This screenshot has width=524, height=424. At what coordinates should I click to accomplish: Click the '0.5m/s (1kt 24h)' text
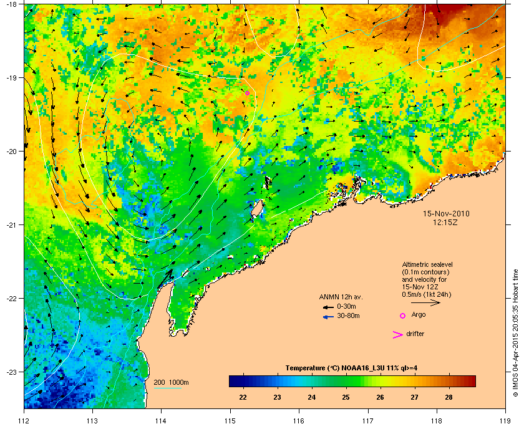(427, 295)
